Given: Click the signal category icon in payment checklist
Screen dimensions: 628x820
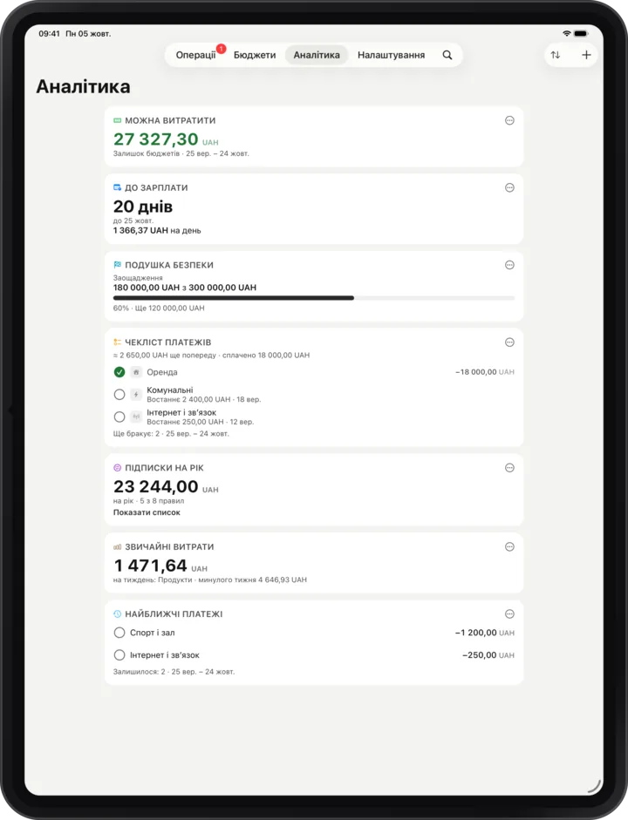Looking at the screenshot, I should pyautogui.click(x=136, y=417).
